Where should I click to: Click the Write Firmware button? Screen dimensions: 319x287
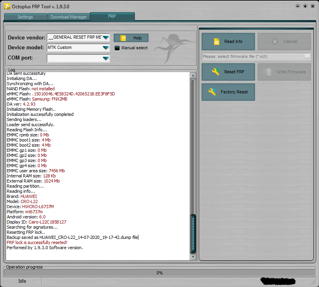tap(284, 72)
